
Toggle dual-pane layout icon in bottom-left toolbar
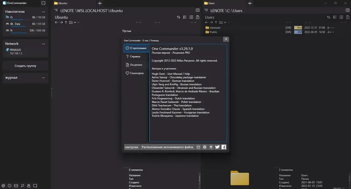(16, 185)
